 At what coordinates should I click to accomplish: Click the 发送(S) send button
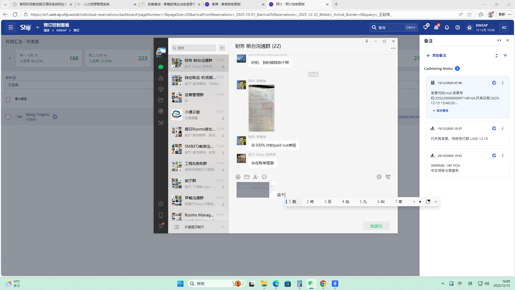376,226
